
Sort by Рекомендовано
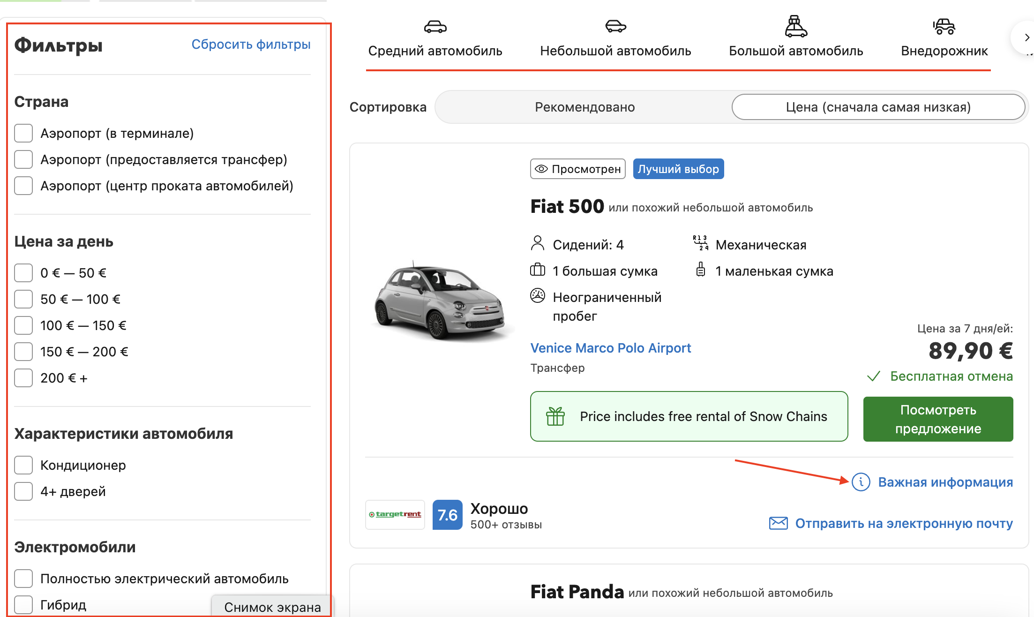584,107
